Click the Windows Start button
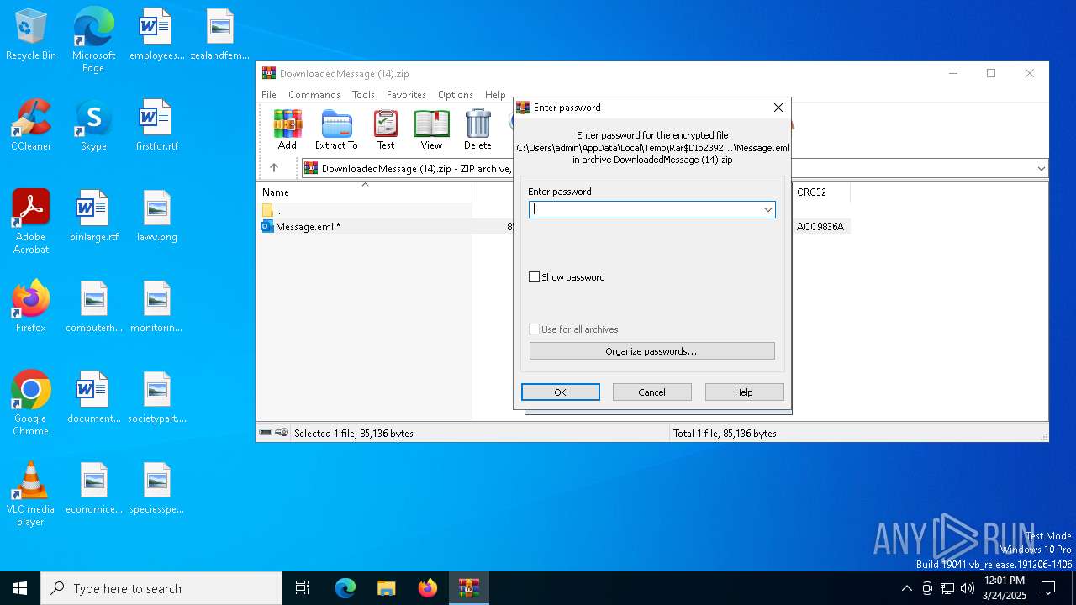 20,588
